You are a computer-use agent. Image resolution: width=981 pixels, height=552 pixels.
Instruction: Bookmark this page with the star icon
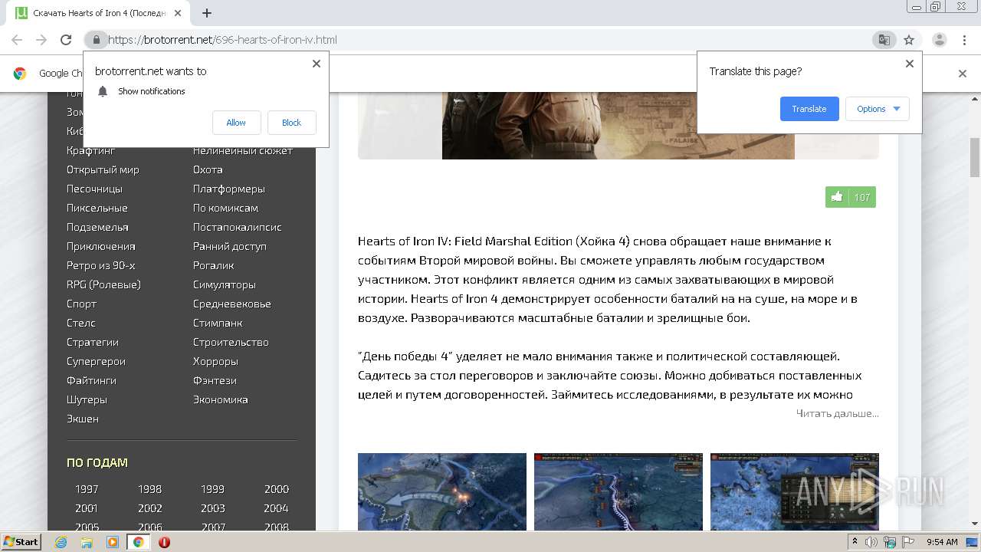[909, 40]
